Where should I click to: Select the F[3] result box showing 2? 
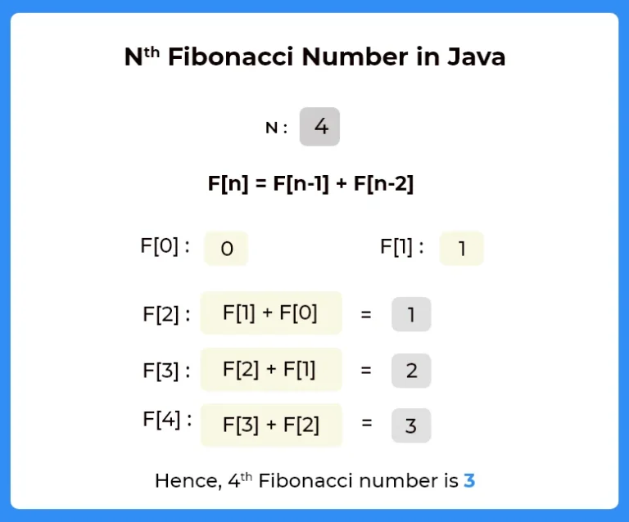point(411,371)
